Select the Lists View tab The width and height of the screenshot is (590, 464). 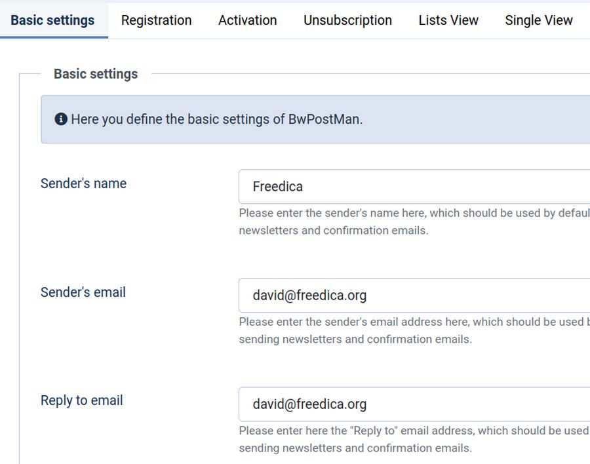click(448, 20)
